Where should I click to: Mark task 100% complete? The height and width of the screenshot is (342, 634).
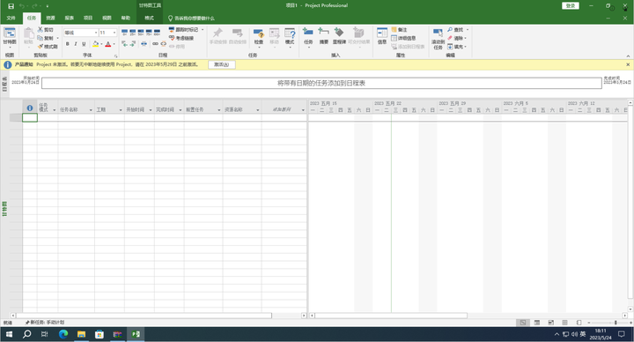(x=157, y=33)
